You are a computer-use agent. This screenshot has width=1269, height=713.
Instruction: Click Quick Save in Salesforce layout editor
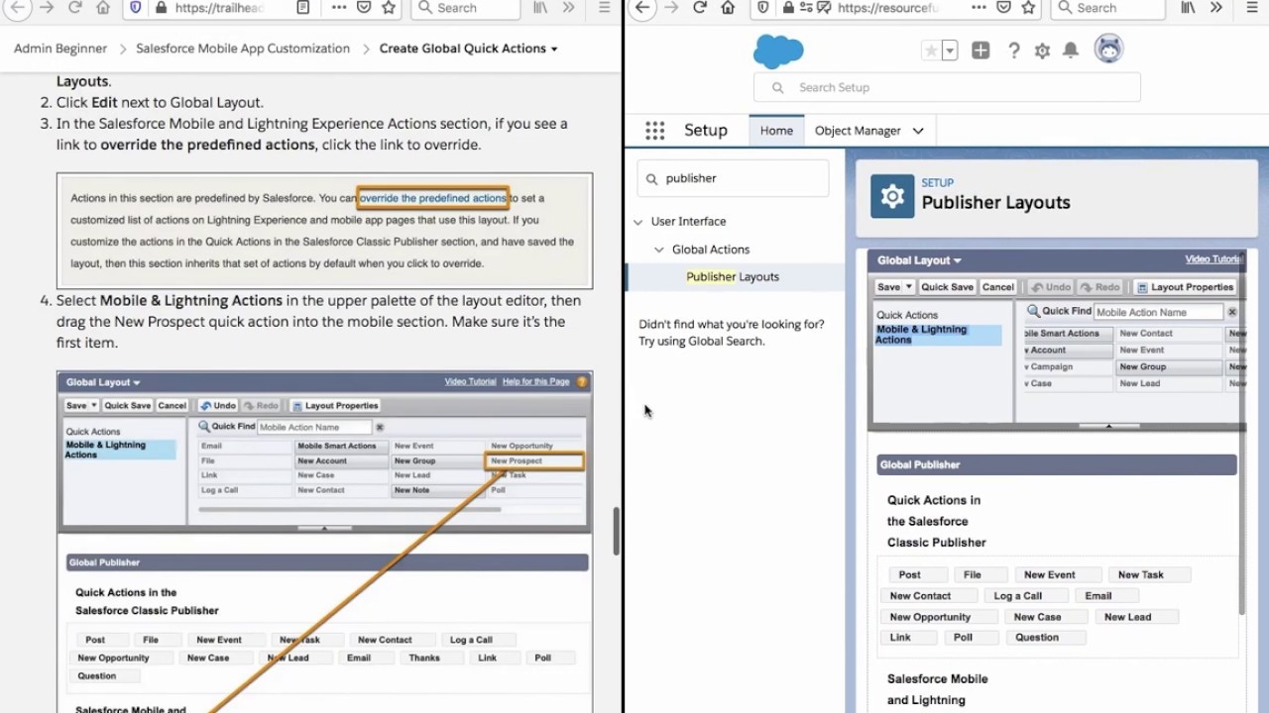coord(947,287)
